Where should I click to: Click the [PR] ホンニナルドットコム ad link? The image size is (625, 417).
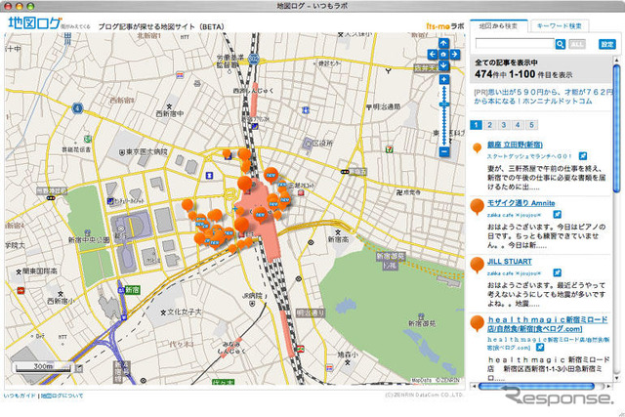click(x=543, y=97)
